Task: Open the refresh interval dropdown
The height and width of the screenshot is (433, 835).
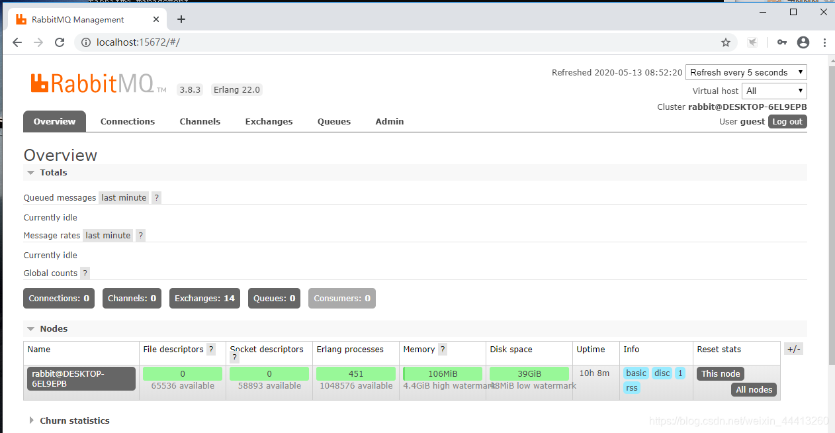Action: (746, 72)
